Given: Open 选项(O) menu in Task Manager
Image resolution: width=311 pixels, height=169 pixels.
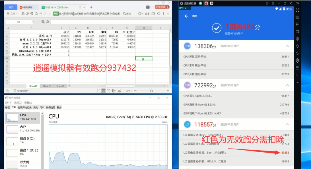Looking at the screenshot, I should (18, 103).
